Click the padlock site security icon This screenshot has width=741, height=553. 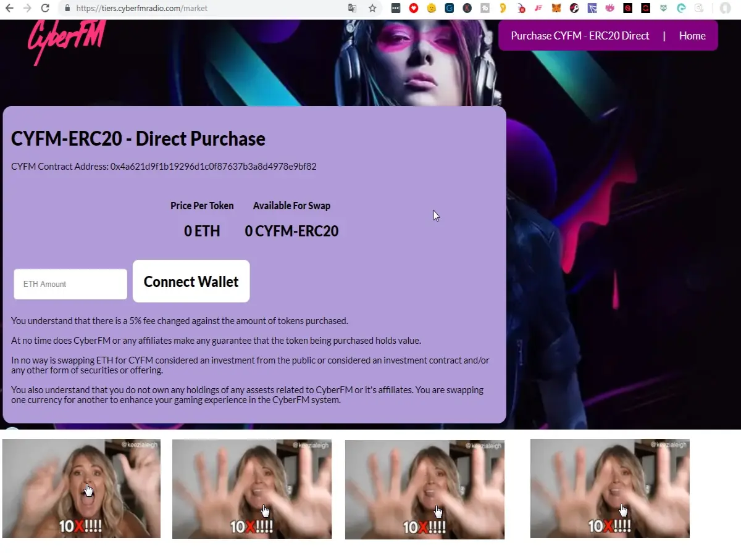tap(67, 9)
